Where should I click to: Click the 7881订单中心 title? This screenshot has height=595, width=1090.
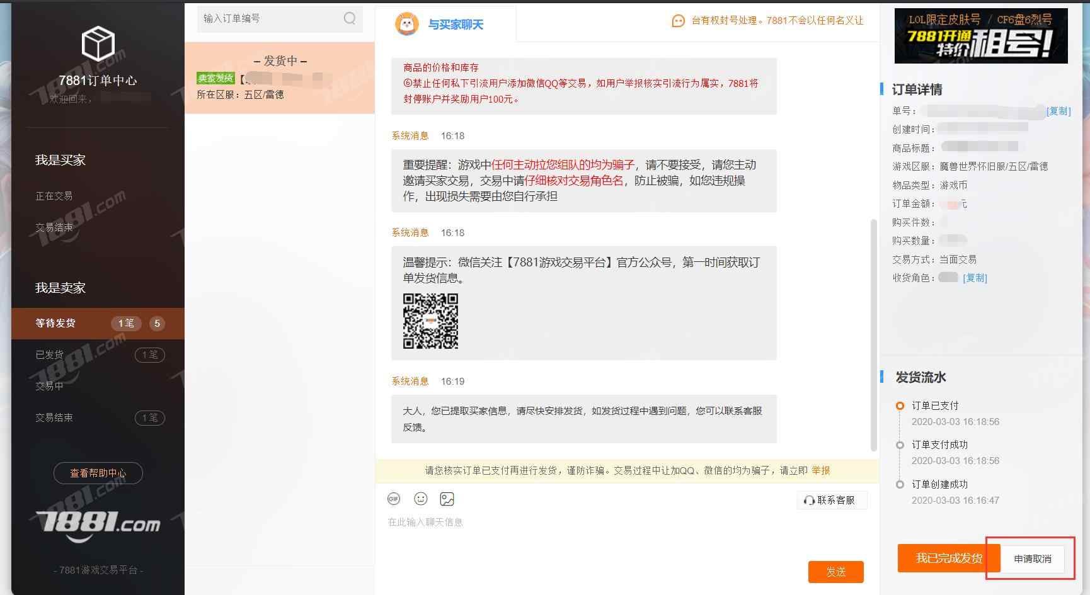98,80
